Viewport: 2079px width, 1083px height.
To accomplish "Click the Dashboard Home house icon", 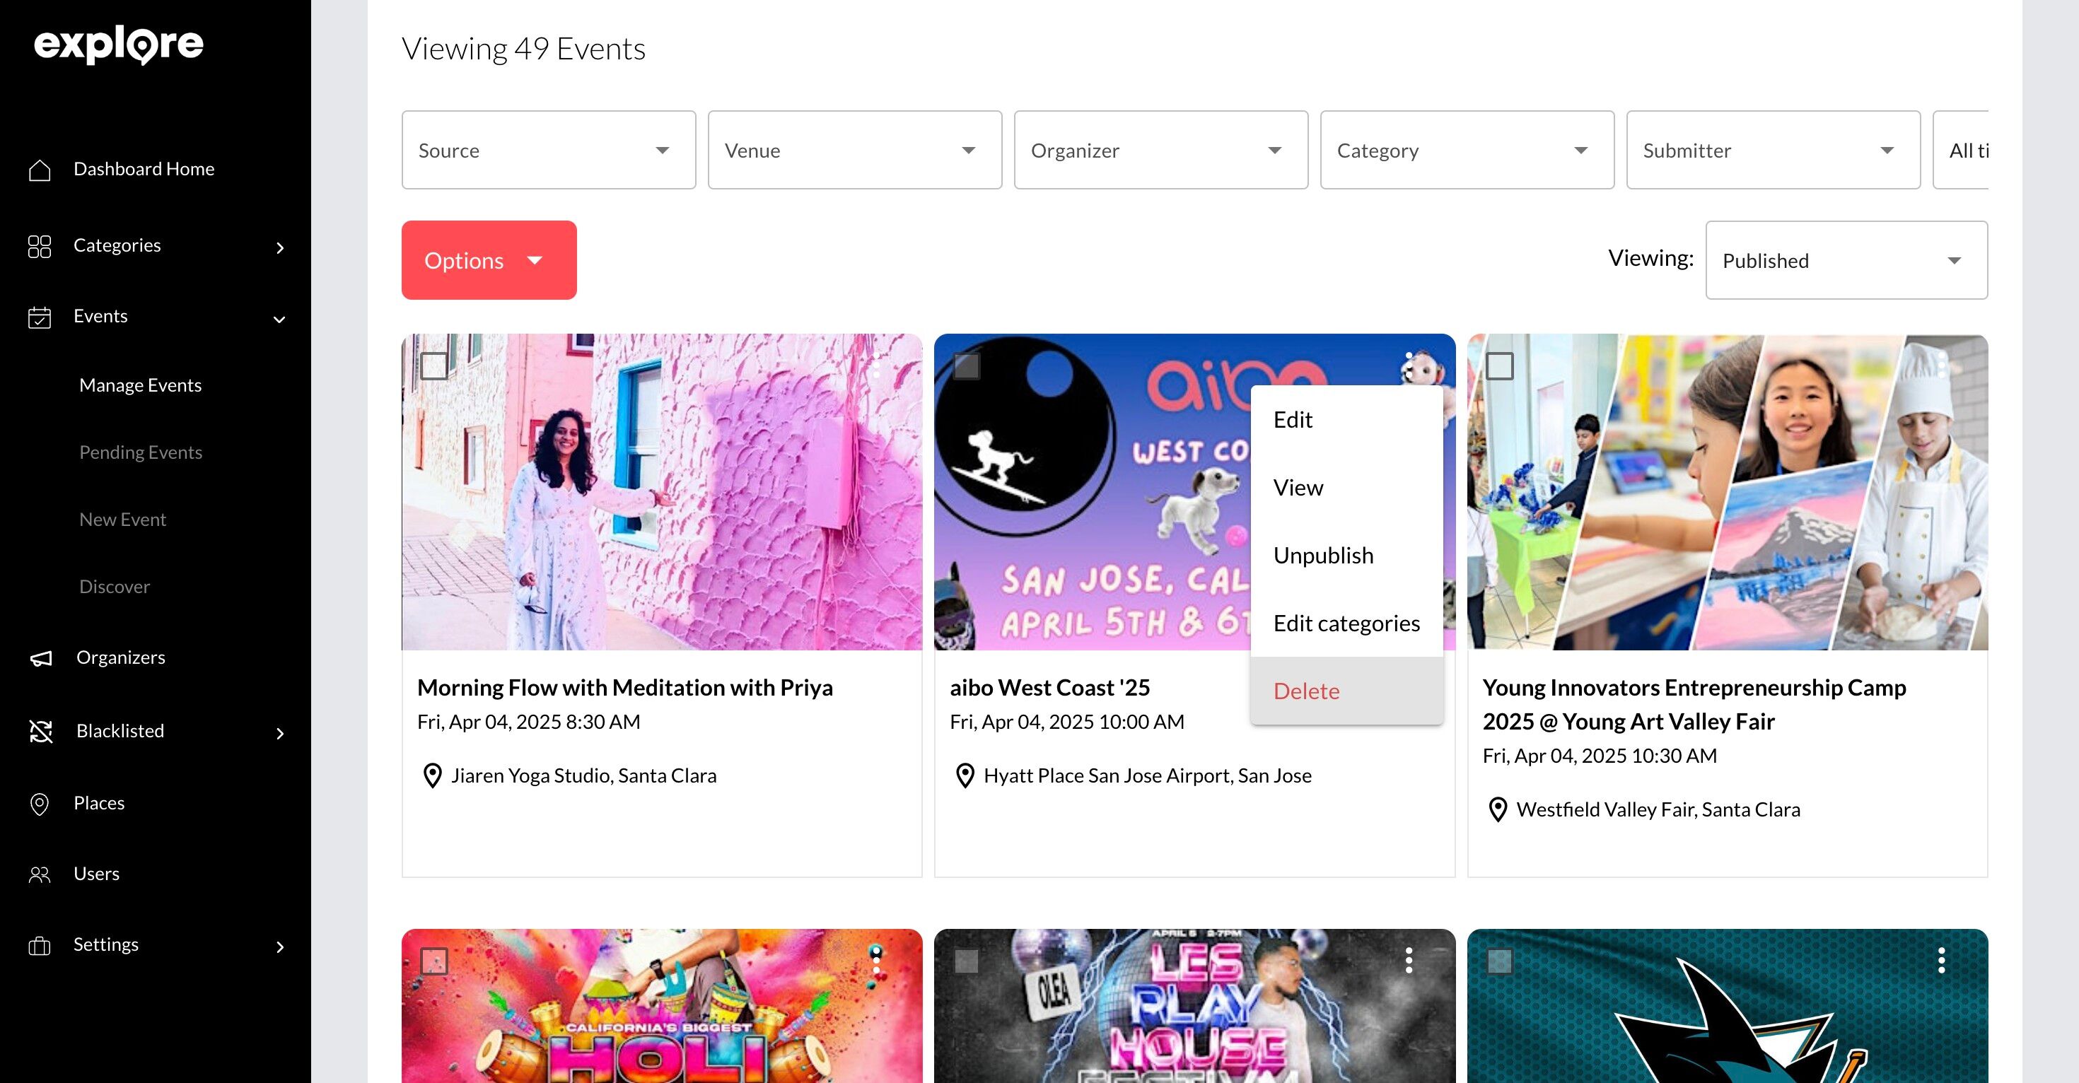I will point(40,170).
